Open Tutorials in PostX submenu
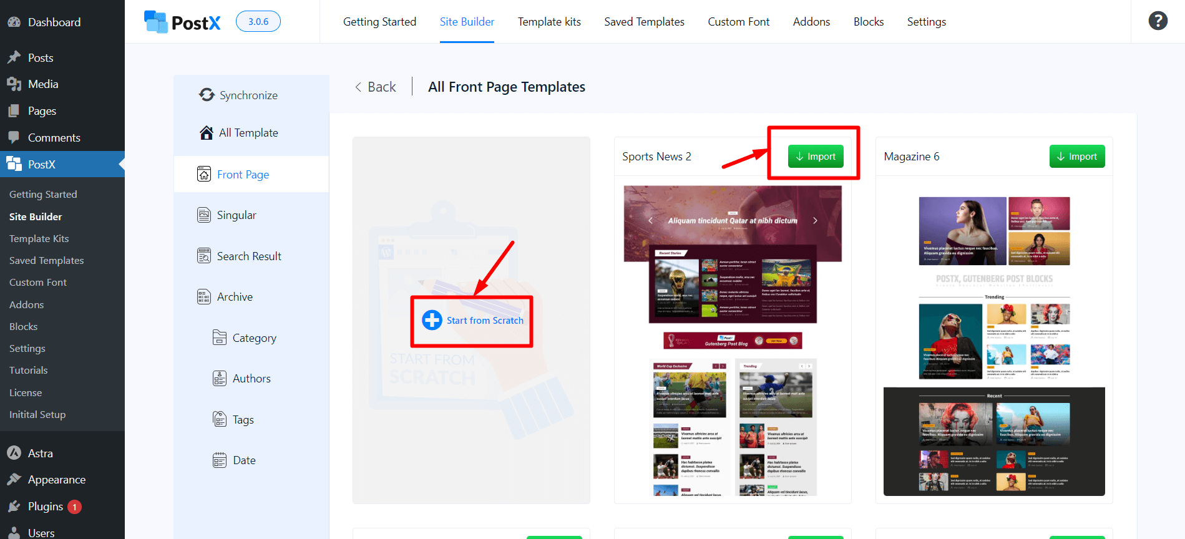Screen dimensions: 1185x539 (29, 370)
